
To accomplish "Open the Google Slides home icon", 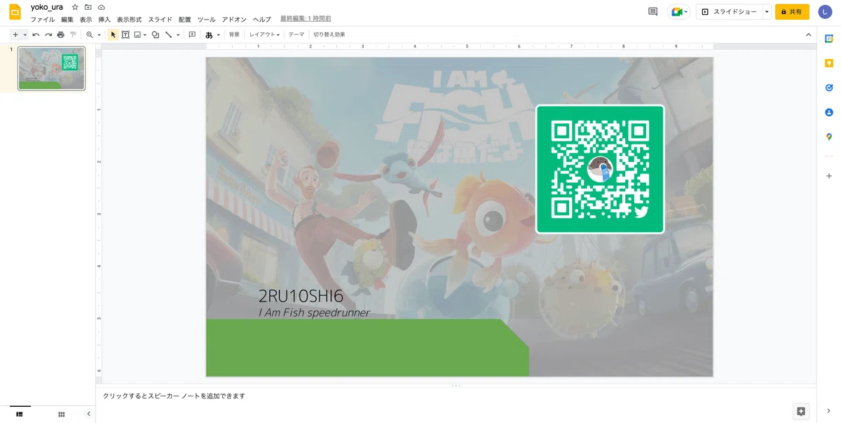I will pos(15,12).
